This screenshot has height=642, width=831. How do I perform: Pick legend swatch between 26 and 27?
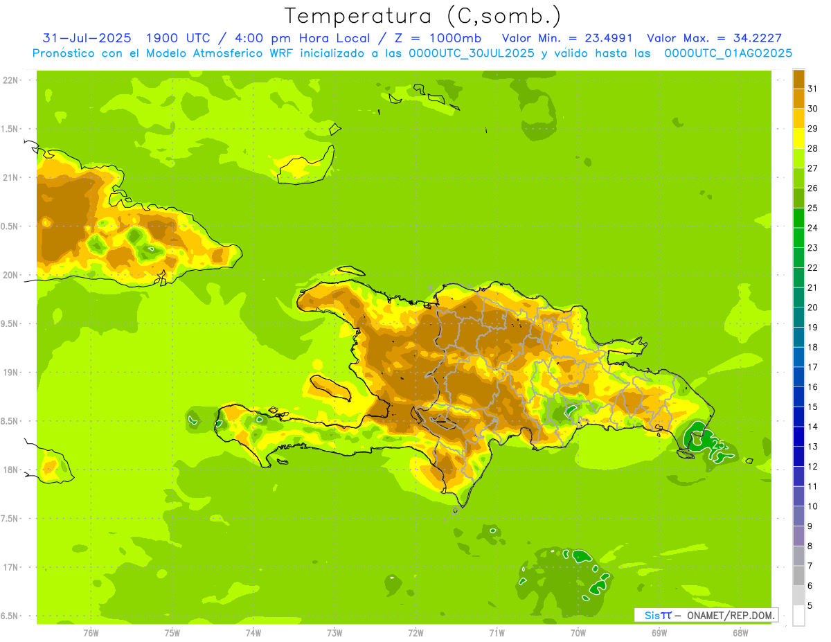point(798,178)
